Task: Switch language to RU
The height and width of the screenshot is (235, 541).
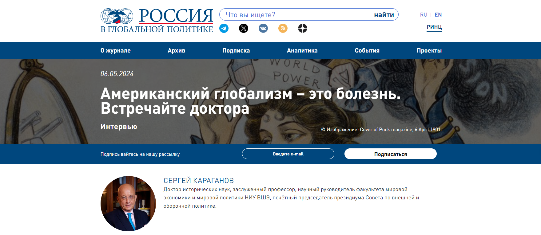Action: pos(424,15)
